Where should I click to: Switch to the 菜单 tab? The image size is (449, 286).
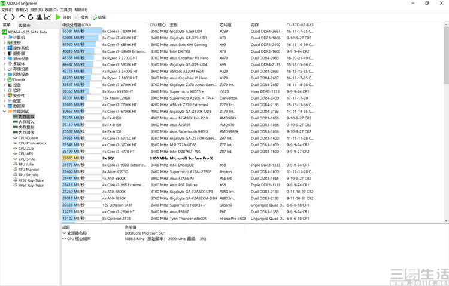(x=7, y=25)
